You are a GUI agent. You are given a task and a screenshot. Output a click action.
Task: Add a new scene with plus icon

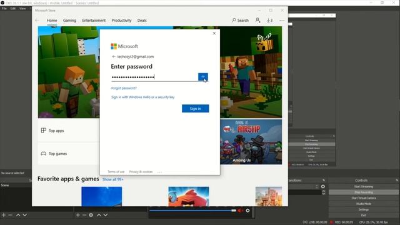[4, 215]
